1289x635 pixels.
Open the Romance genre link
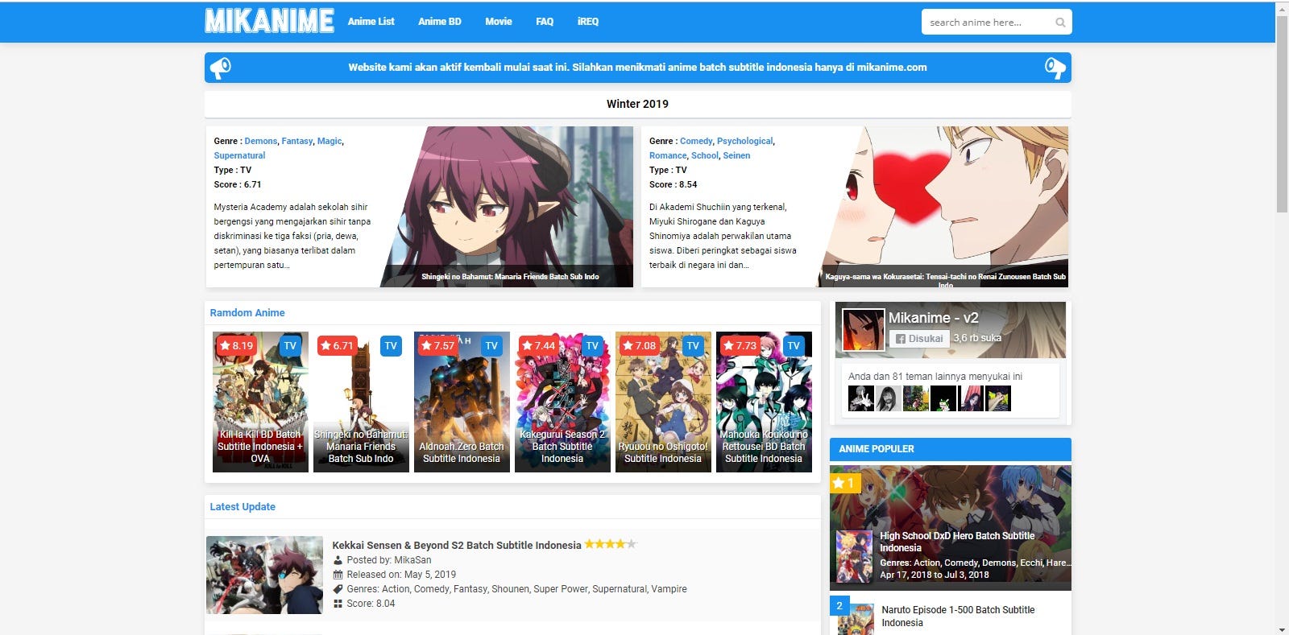point(668,155)
